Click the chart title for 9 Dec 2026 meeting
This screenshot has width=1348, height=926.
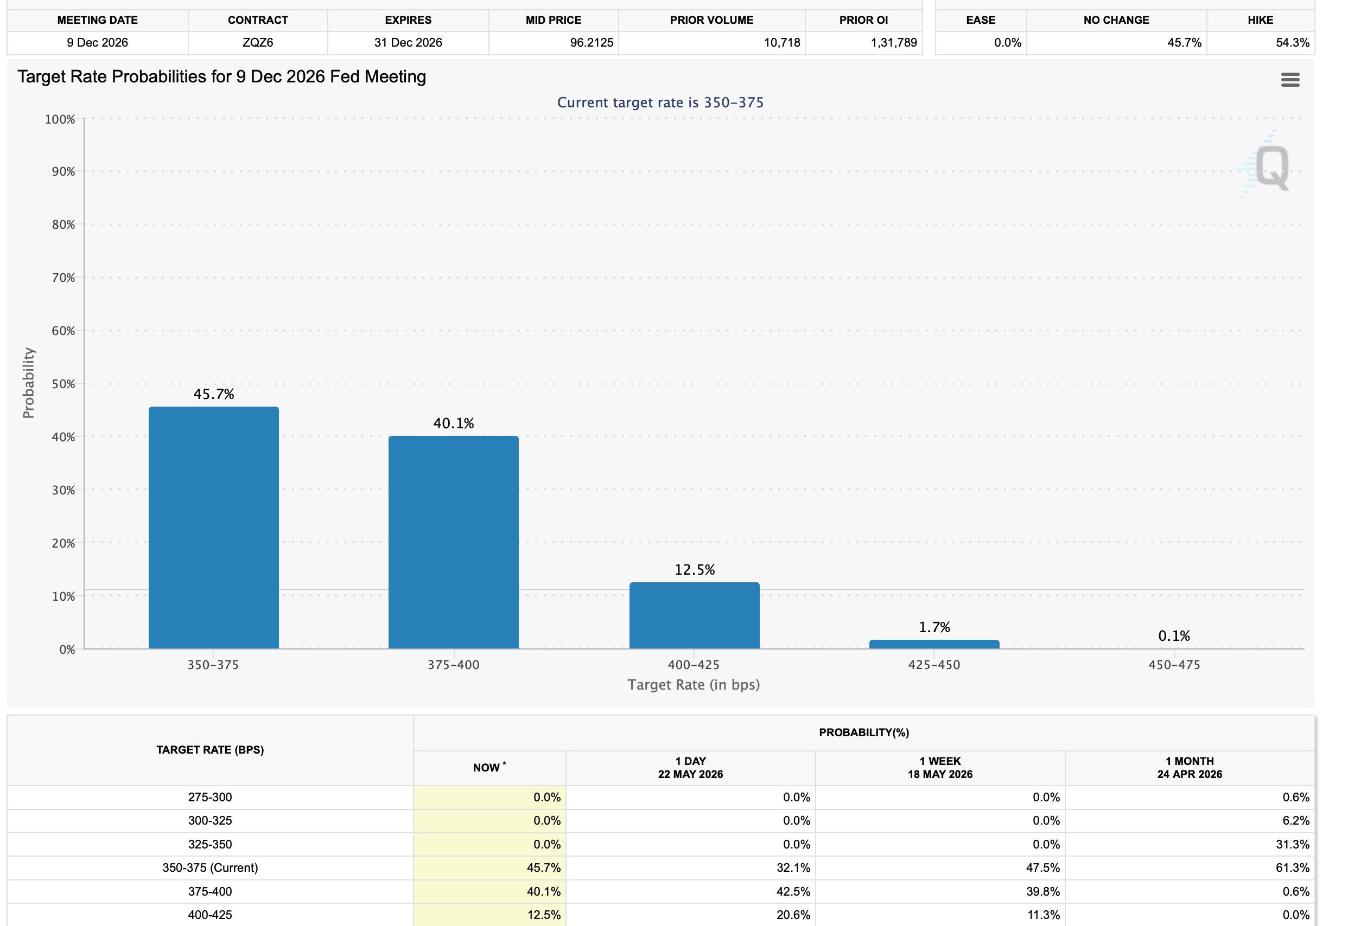(x=222, y=76)
